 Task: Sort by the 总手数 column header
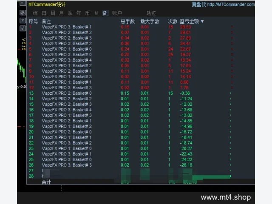click(x=127, y=21)
